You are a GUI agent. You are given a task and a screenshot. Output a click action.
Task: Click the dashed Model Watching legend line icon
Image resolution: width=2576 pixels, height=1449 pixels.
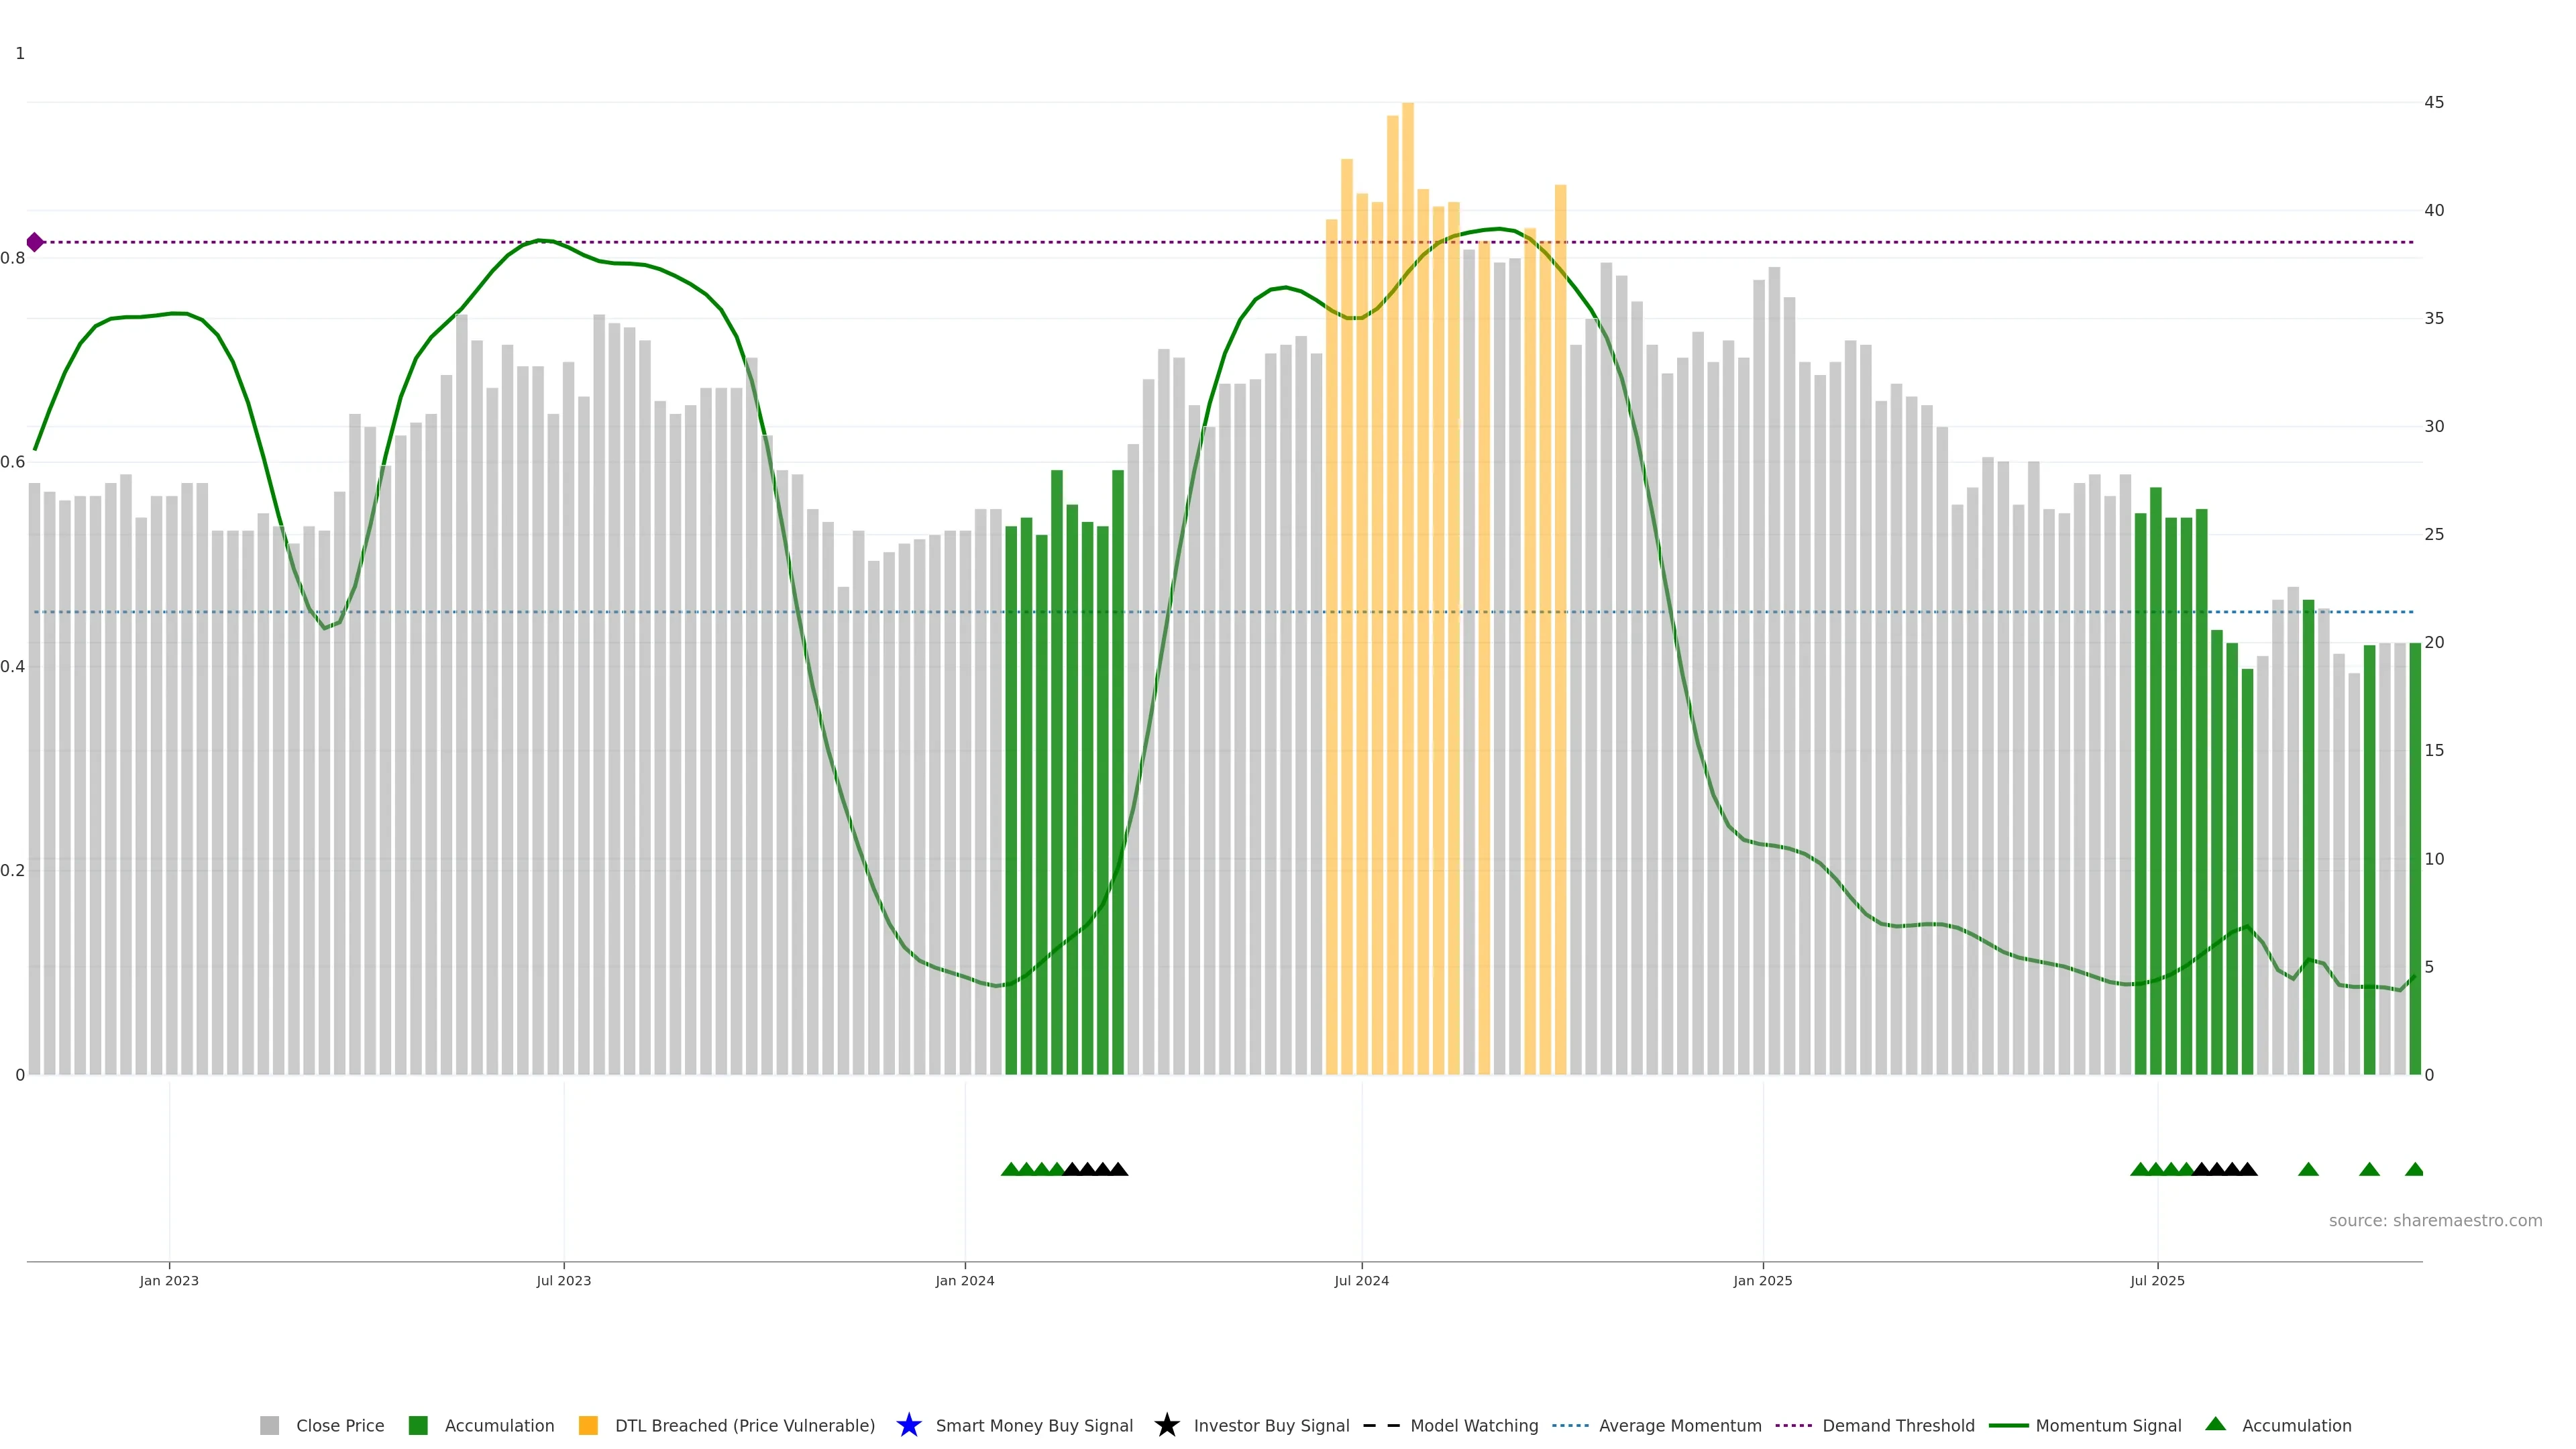[1381, 1425]
